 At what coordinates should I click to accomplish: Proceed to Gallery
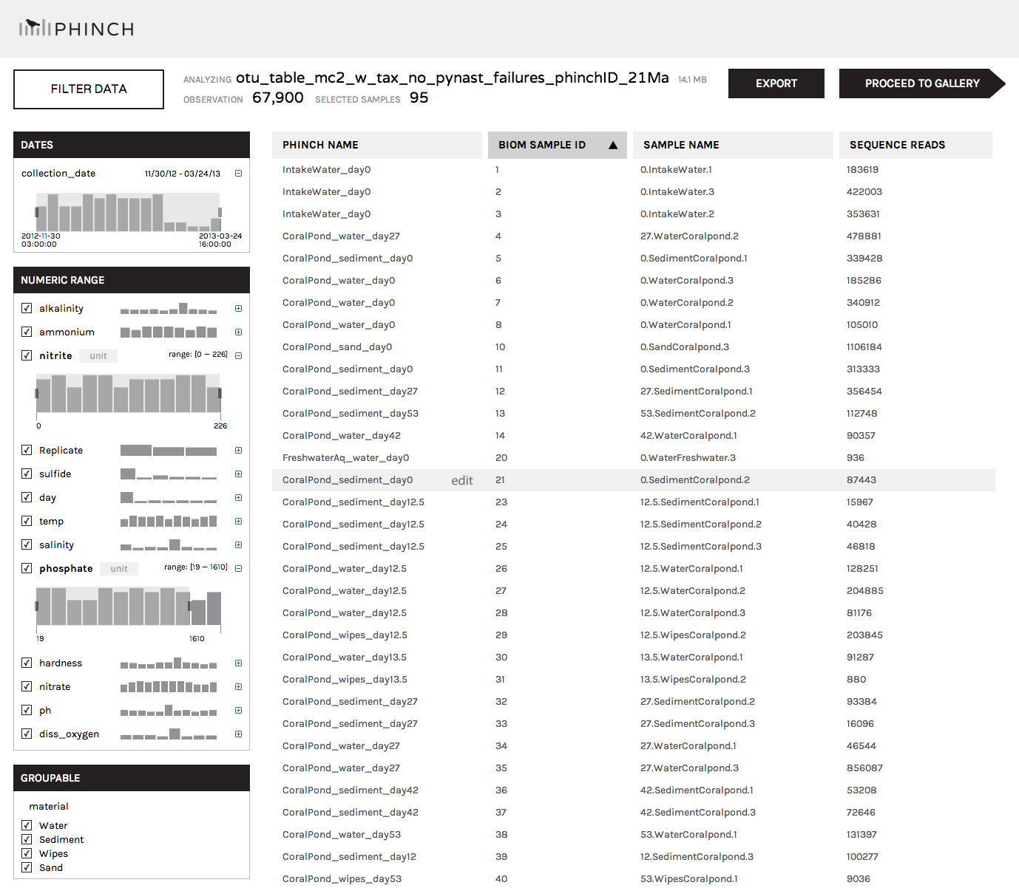tap(922, 83)
